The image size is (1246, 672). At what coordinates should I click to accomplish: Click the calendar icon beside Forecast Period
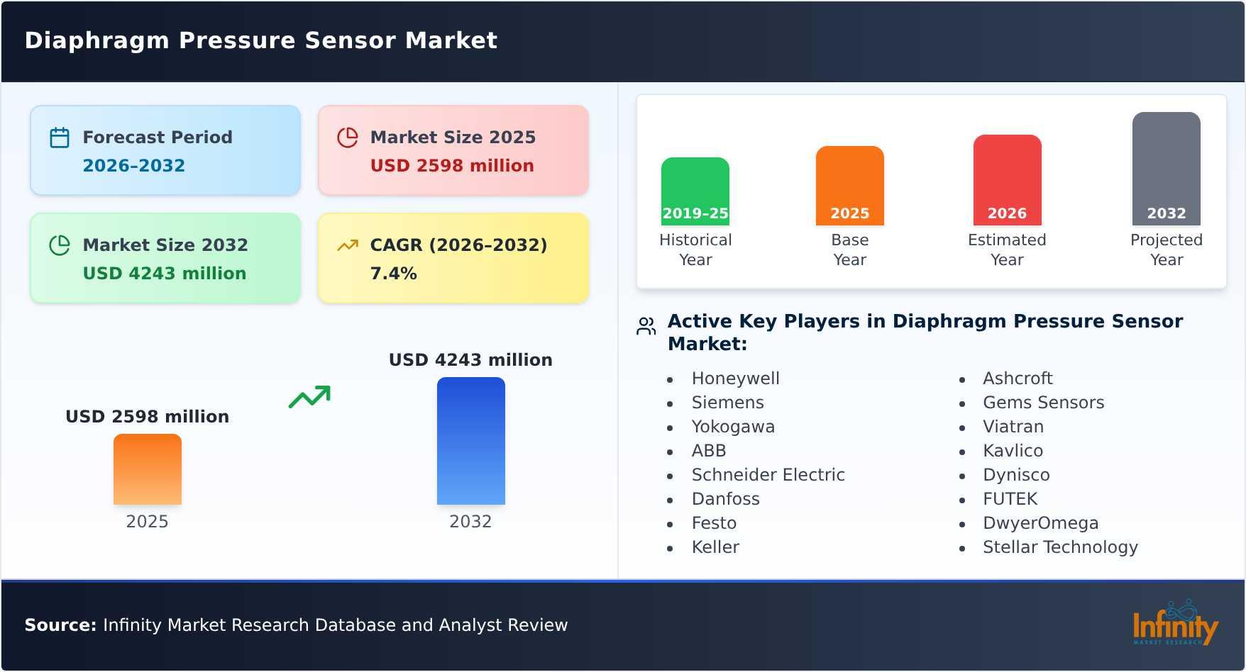pyautogui.click(x=60, y=138)
